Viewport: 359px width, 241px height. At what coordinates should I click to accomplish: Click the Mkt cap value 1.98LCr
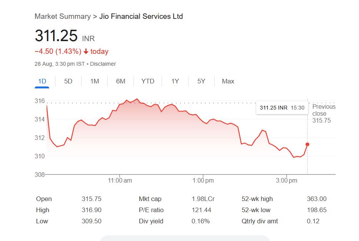click(203, 199)
